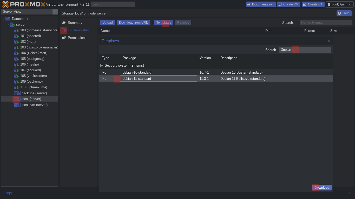Collapse the Section: system group
Viewport: 355px width, 199px height.
coord(102,65)
